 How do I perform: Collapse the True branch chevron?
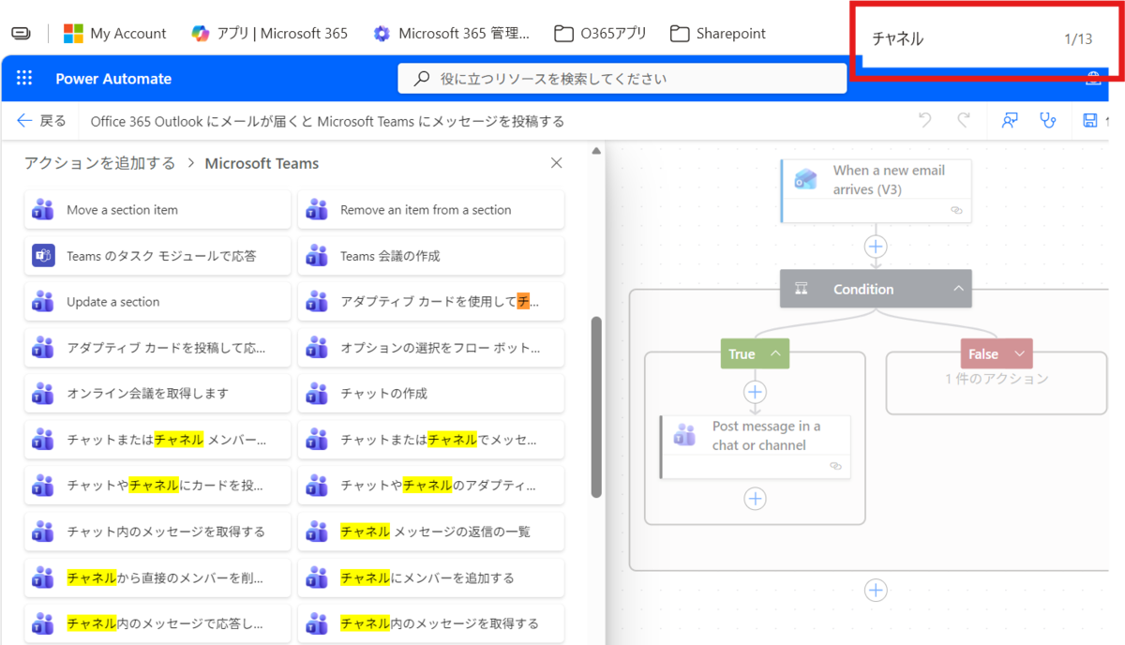(x=775, y=353)
